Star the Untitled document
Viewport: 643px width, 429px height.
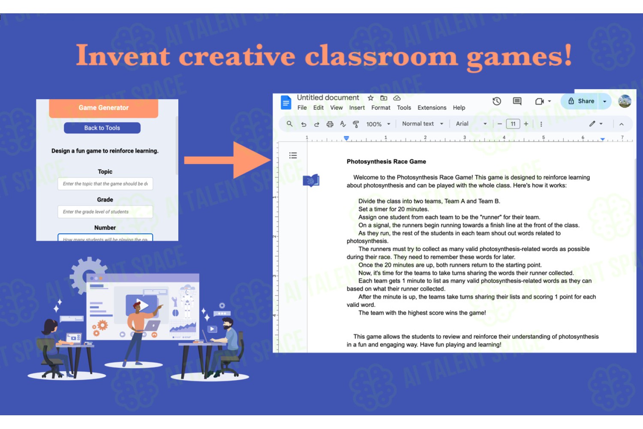click(371, 98)
